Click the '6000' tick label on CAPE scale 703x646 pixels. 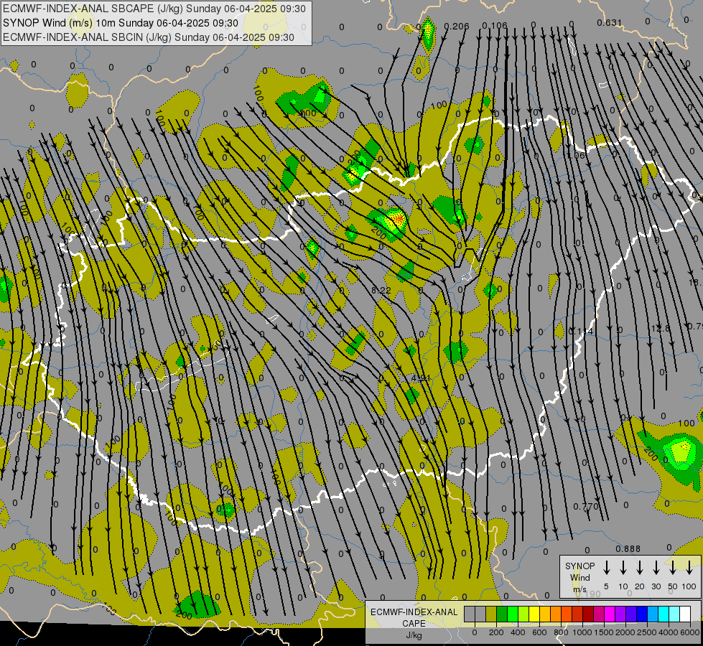click(690, 632)
